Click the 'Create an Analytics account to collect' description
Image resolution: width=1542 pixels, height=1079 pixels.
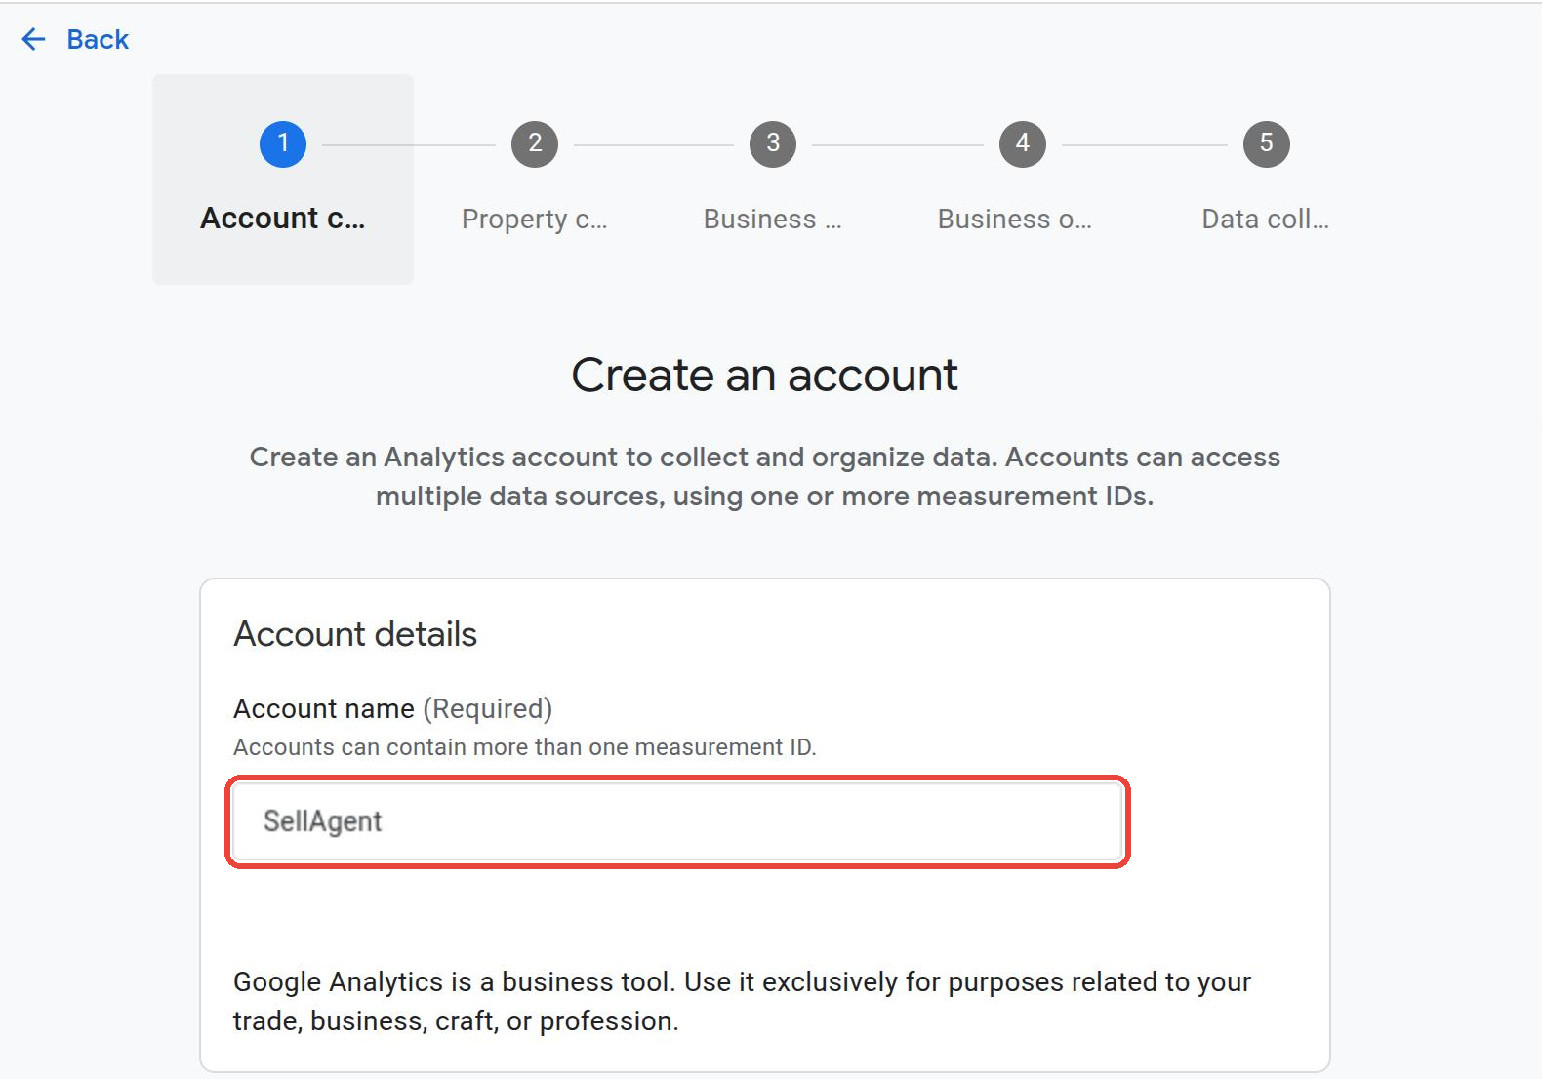pos(765,477)
